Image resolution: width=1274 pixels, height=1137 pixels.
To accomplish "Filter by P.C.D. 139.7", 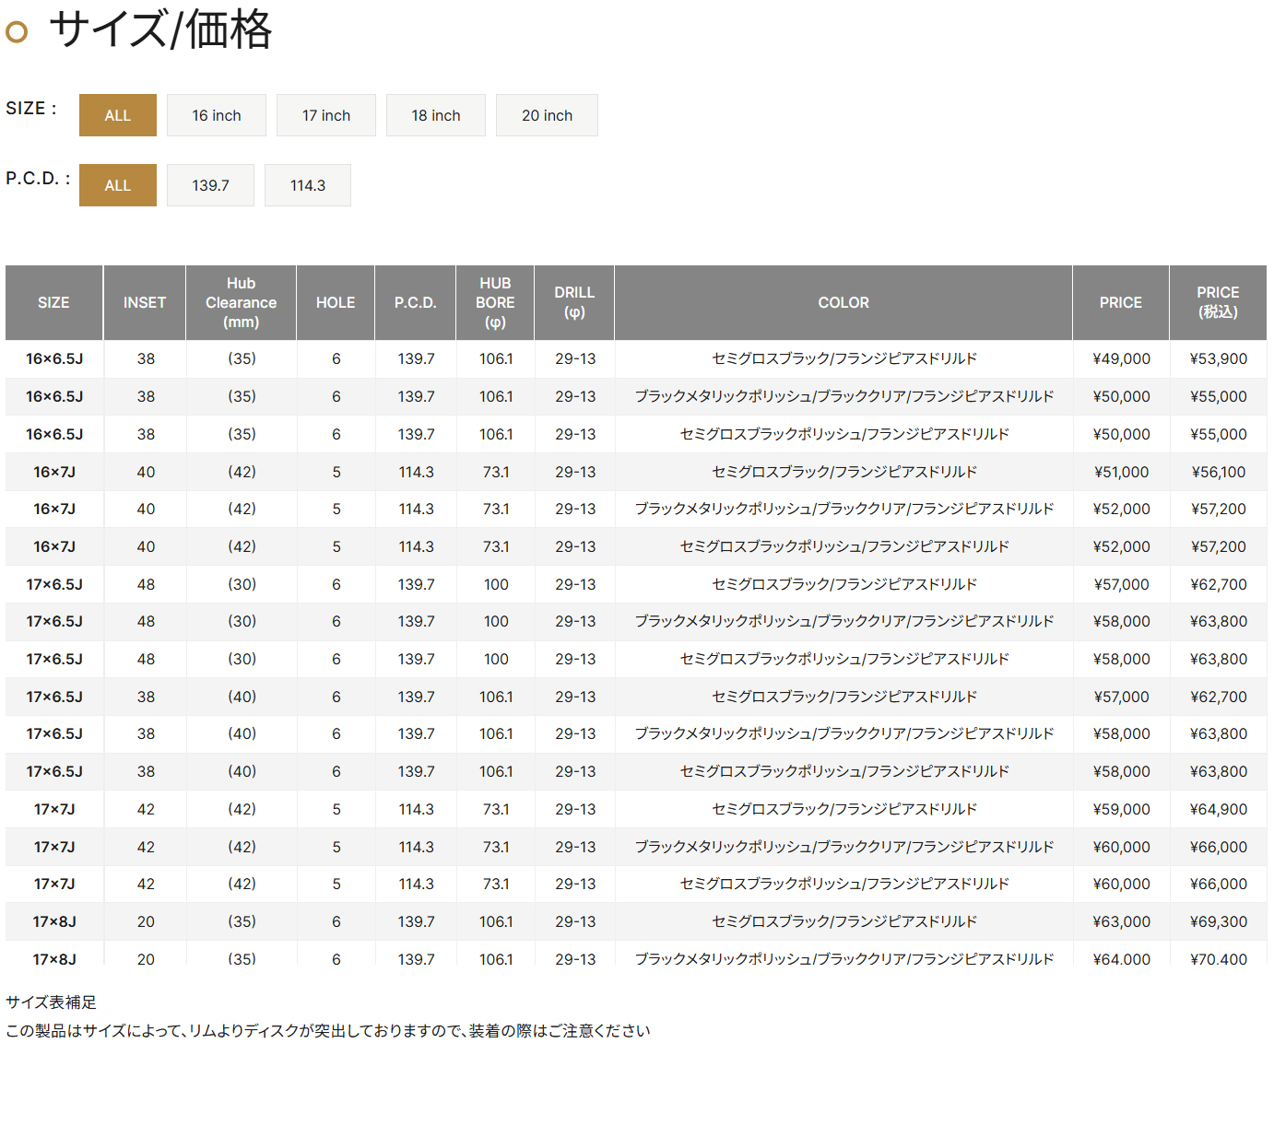I will [210, 185].
